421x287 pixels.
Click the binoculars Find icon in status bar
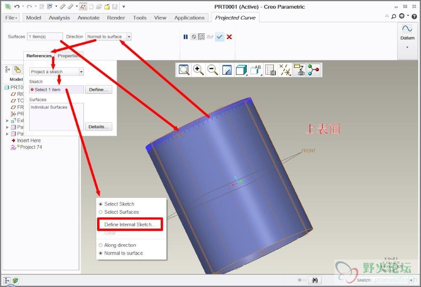(x=315, y=280)
